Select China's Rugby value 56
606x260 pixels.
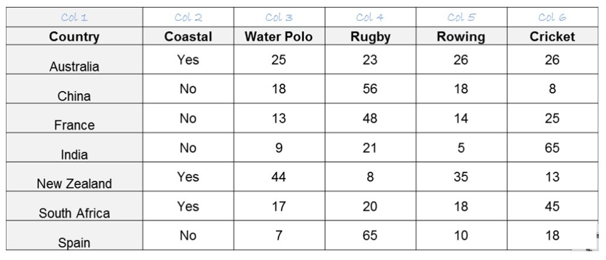[370, 89]
